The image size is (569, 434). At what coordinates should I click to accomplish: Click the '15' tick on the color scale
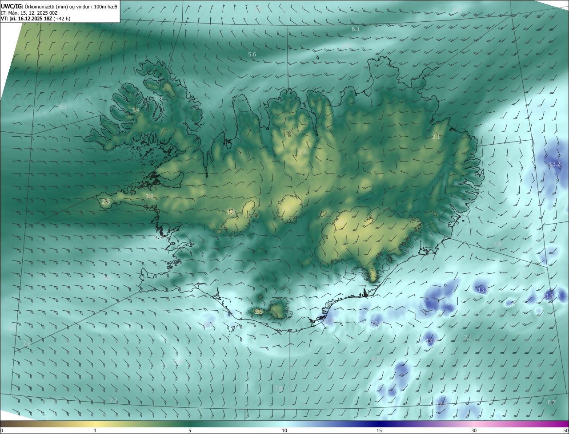[379, 431]
